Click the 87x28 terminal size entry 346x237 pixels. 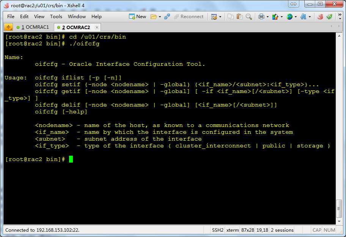(248, 230)
